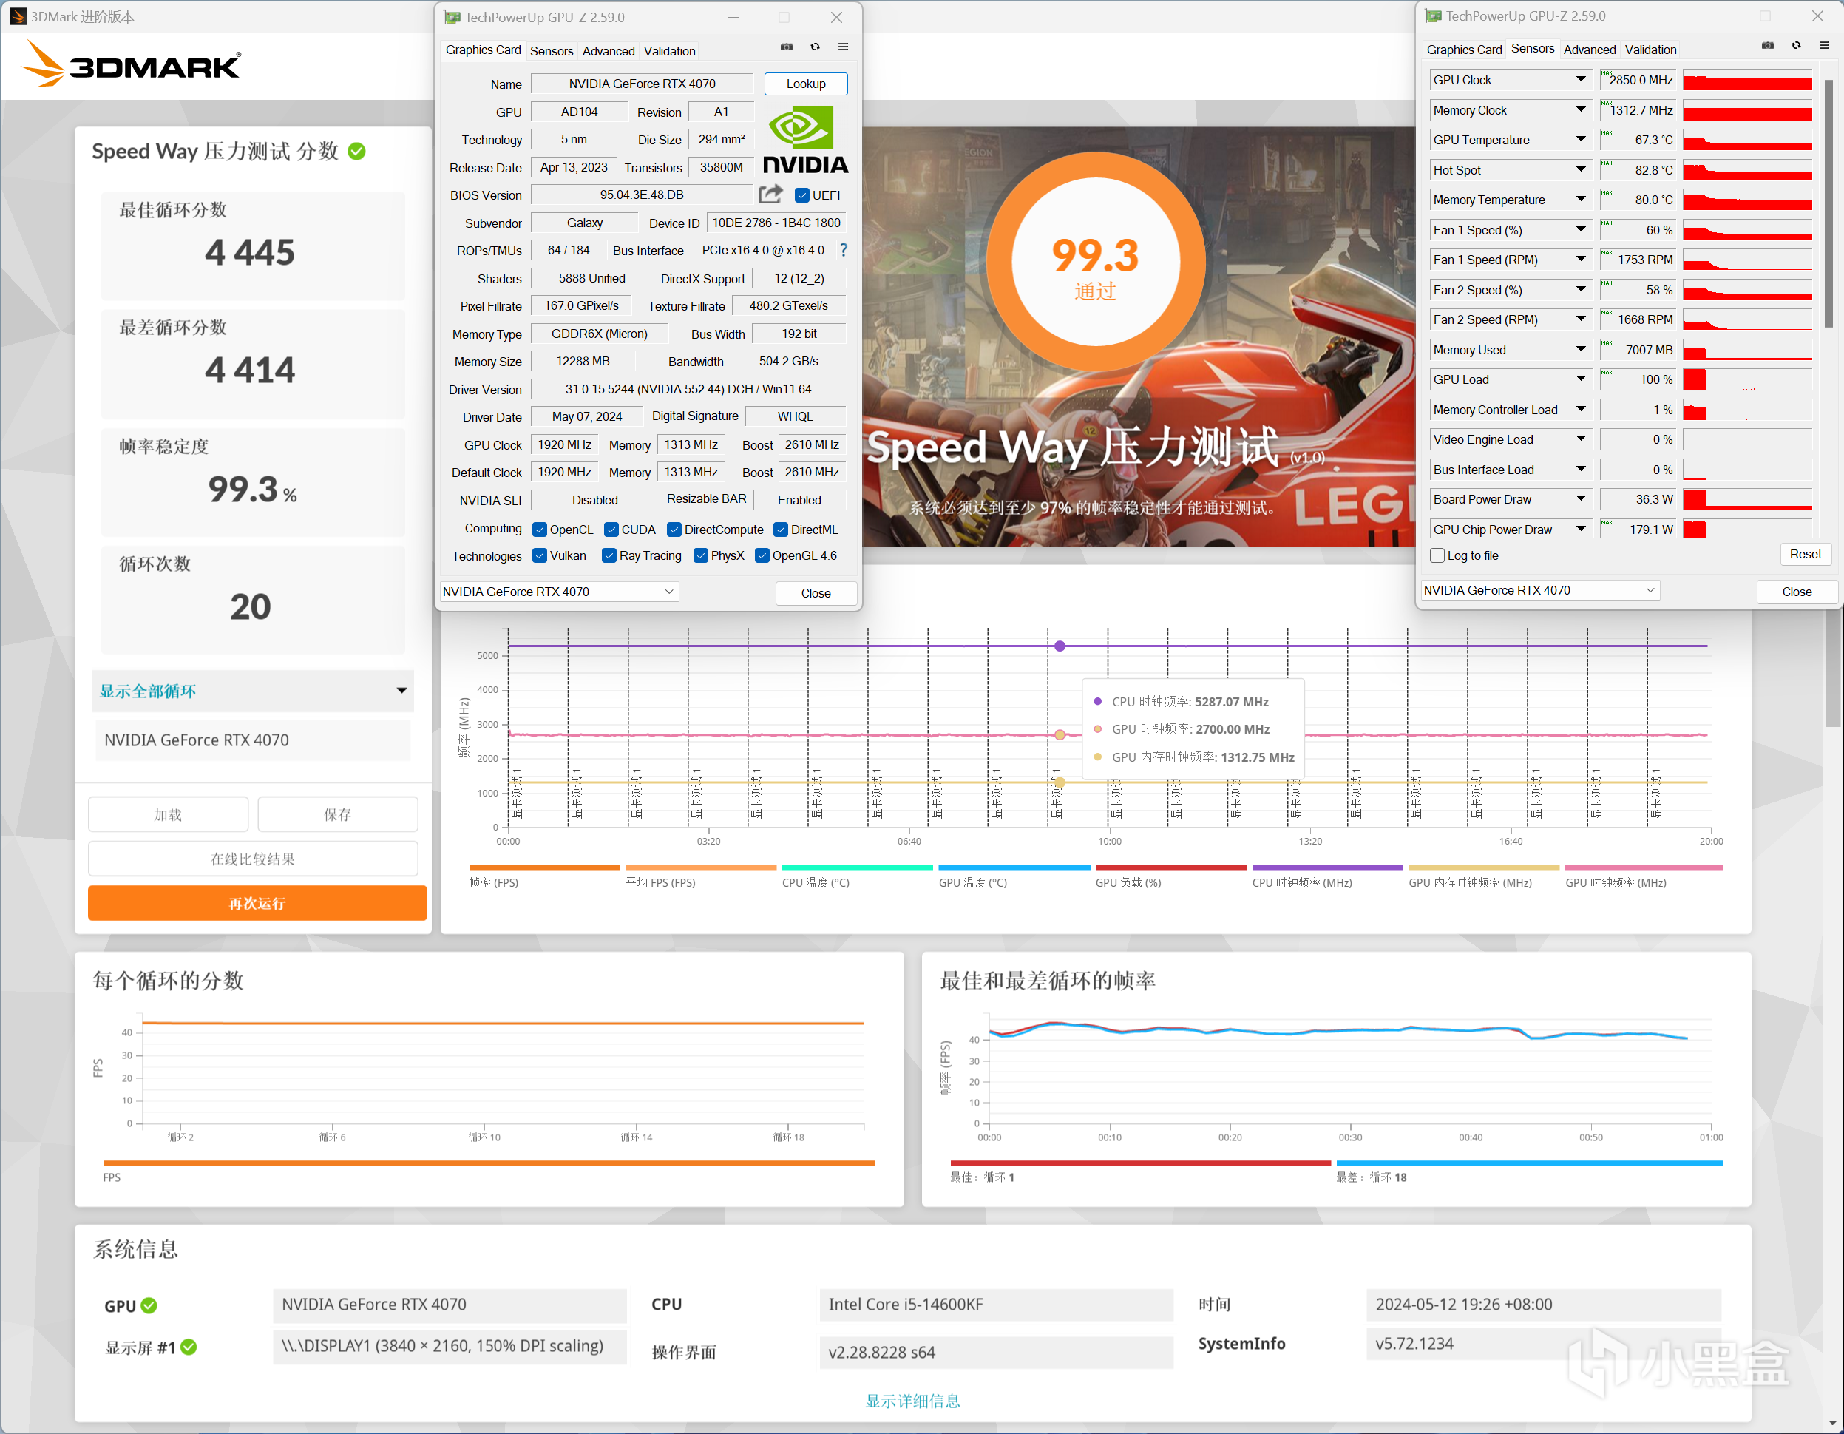Click the Lookup button
1844x1434 pixels.
tap(805, 84)
